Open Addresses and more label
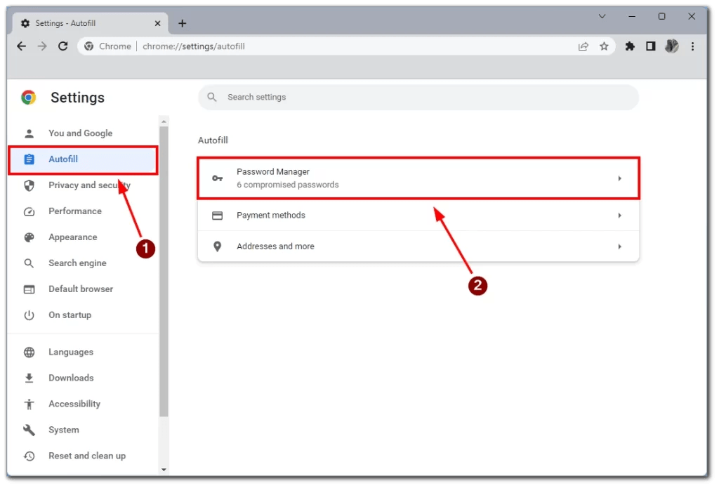This screenshot has height=488, width=719. [x=275, y=246]
